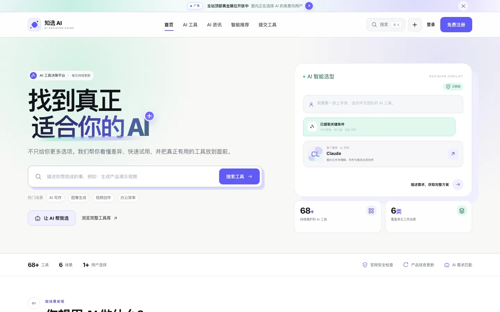Open AI 工具 nav item

point(190,25)
